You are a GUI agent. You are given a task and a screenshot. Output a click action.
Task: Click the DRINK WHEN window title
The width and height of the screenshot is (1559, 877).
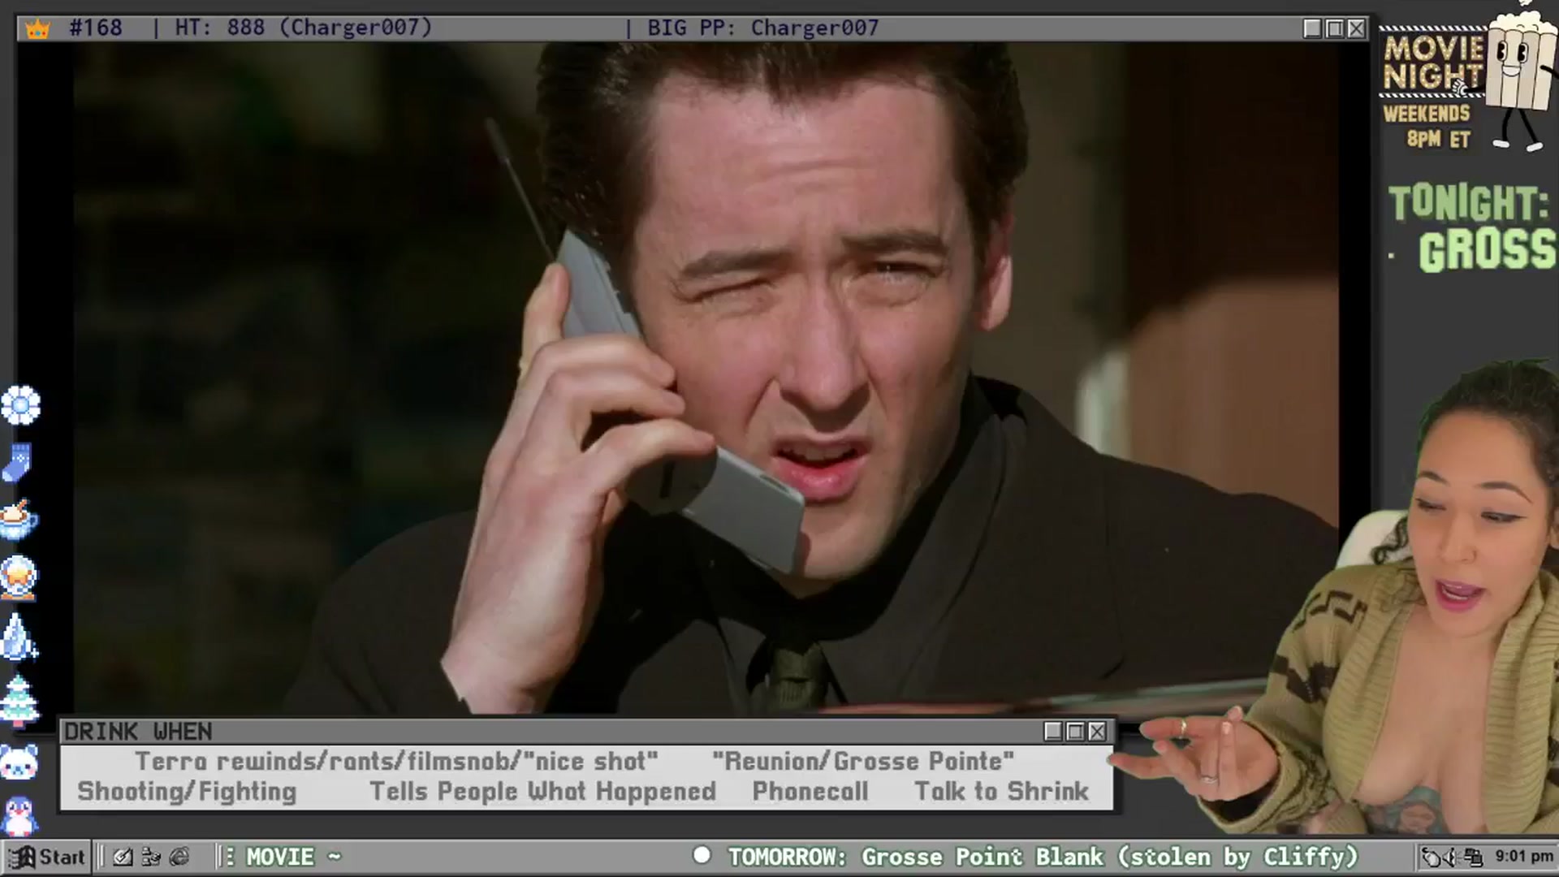(138, 732)
